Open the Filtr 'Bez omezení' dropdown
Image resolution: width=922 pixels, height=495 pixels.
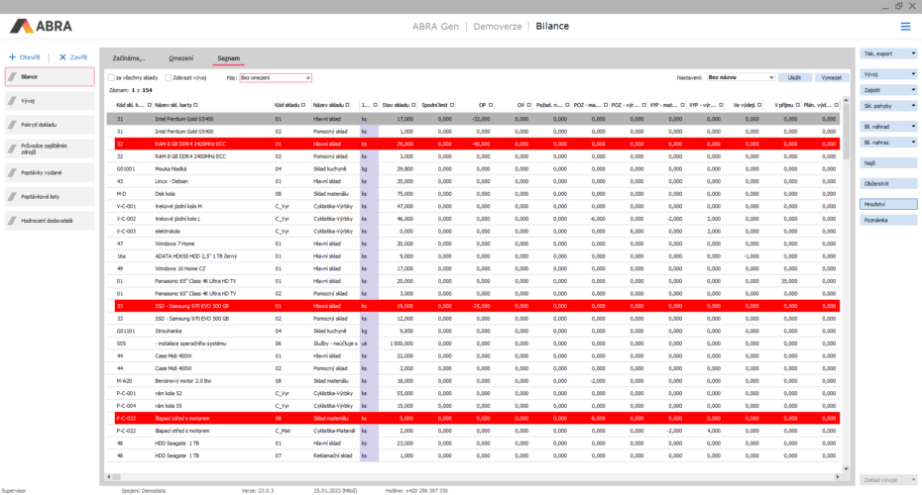tap(276, 78)
